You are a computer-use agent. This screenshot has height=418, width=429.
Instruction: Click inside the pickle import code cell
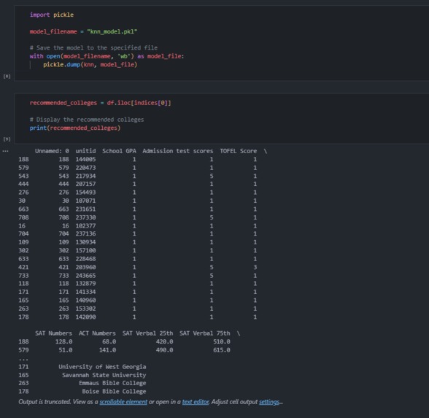(x=222, y=43)
